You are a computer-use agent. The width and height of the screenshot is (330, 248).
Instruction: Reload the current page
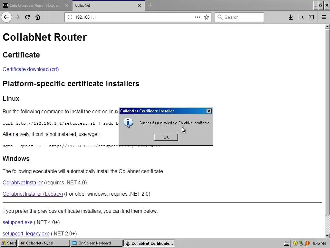pos(27,17)
